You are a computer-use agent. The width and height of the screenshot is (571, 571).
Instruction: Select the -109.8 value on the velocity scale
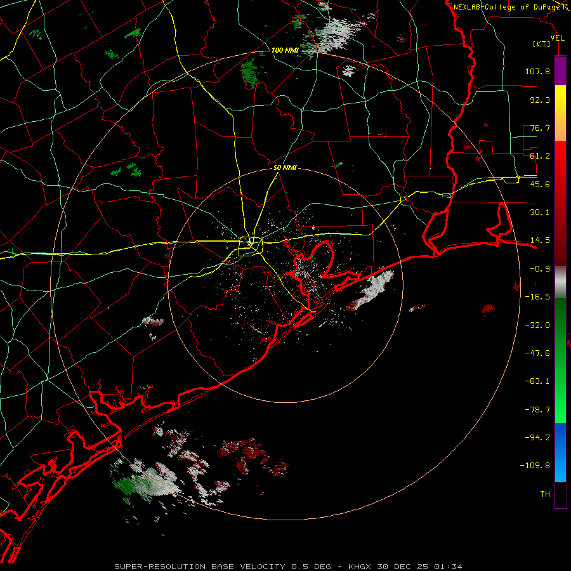point(535,466)
